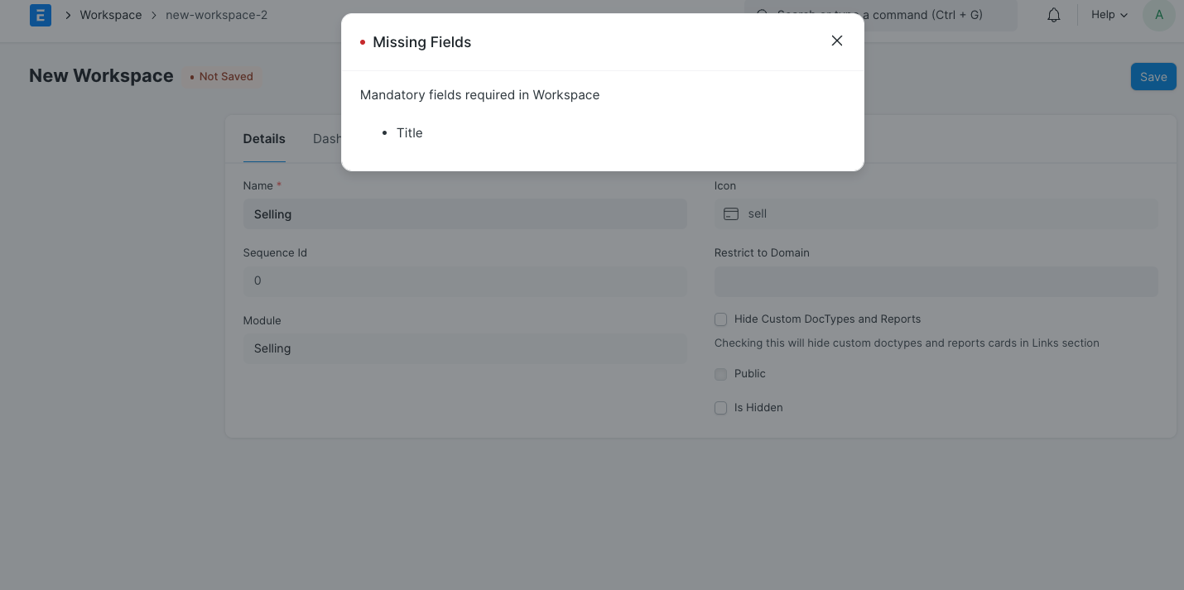The height and width of the screenshot is (590, 1184).
Task: Open the Dashboards tab
Action: point(330,138)
